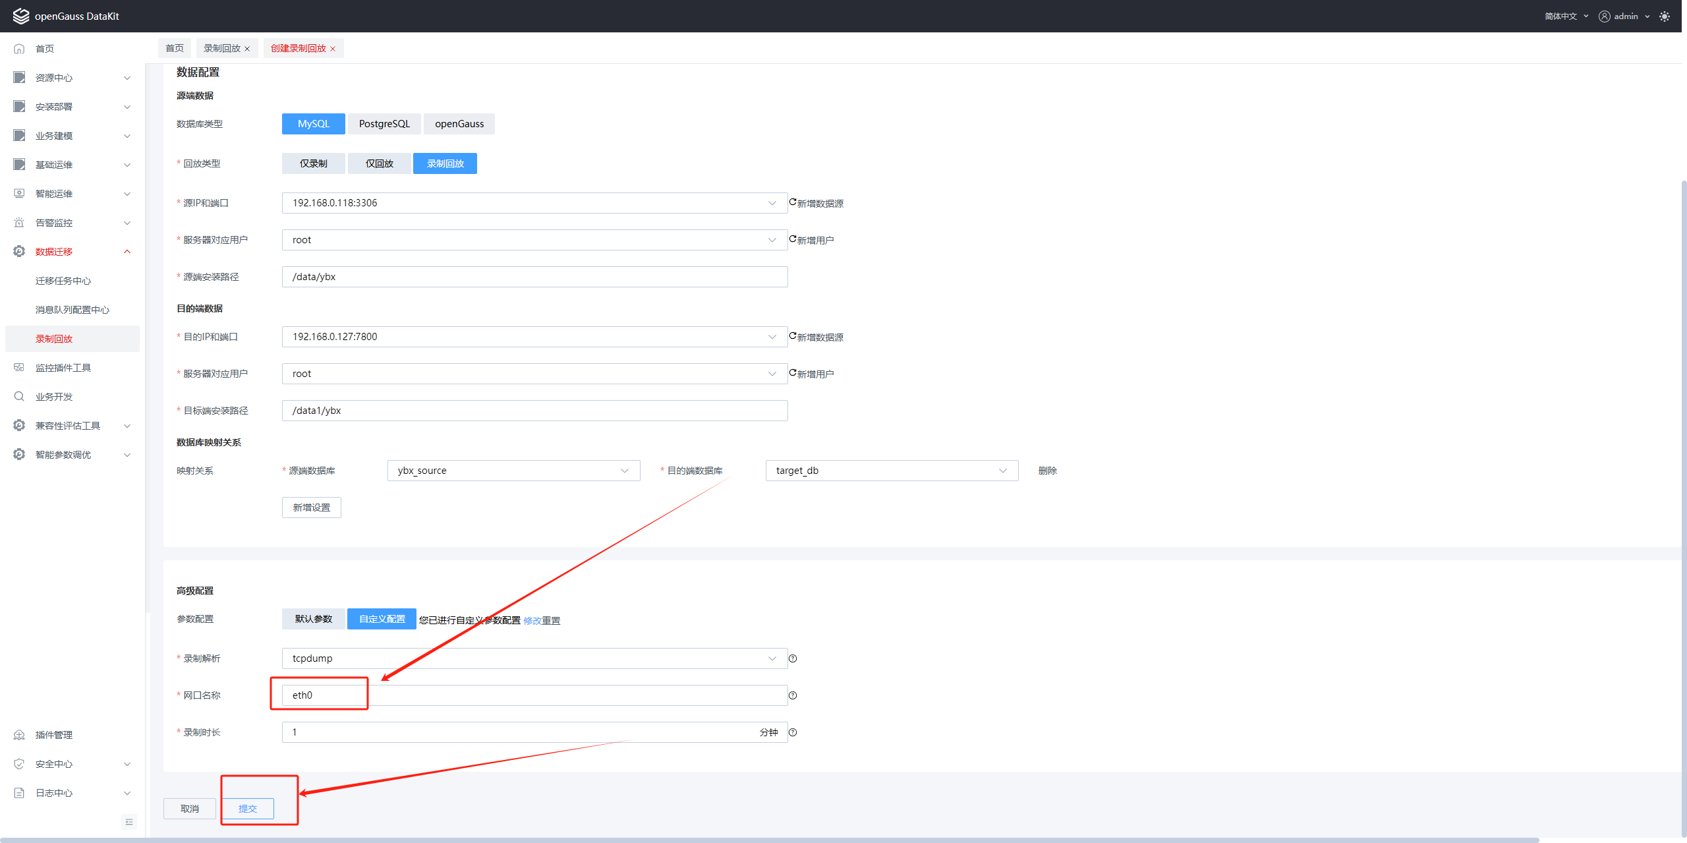Click the openGauss DataKit logo icon
Viewport: 1687px width, 843px height.
coord(21,16)
